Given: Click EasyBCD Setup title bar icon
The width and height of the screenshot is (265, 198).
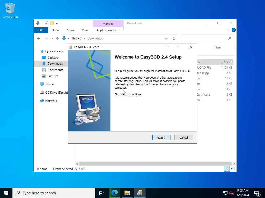Looking at the screenshot, I should 71,47.
